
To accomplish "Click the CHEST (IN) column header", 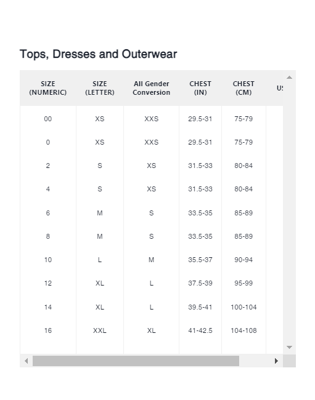I will [200, 88].
